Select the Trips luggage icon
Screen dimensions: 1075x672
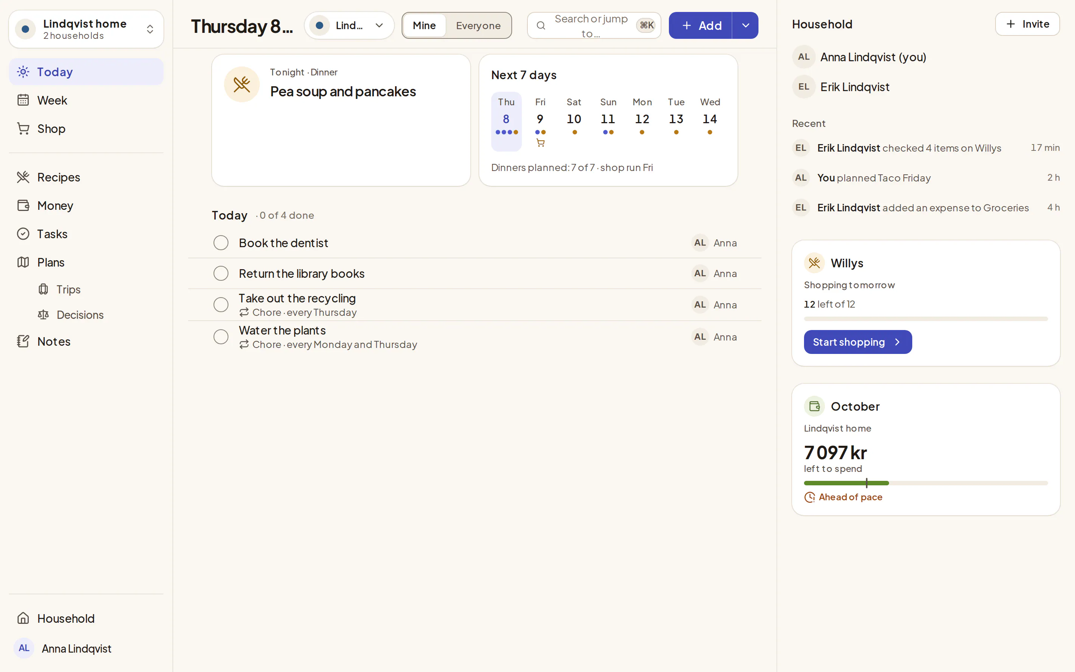pos(43,289)
